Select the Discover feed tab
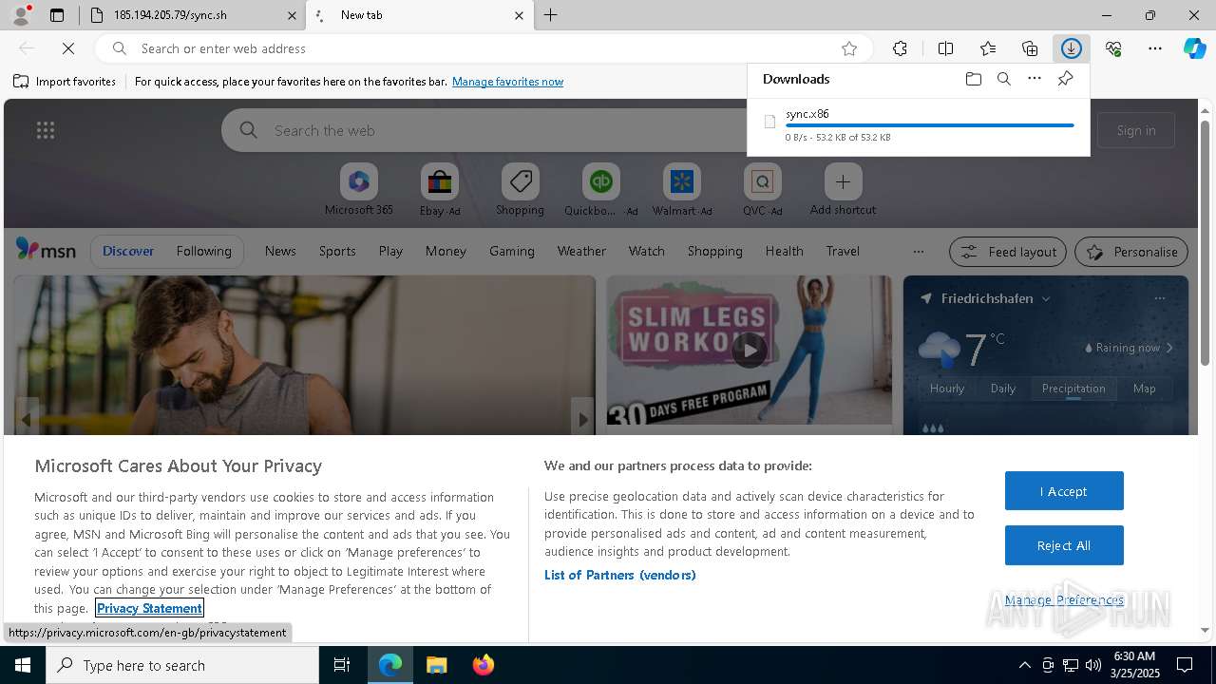 coord(128,251)
